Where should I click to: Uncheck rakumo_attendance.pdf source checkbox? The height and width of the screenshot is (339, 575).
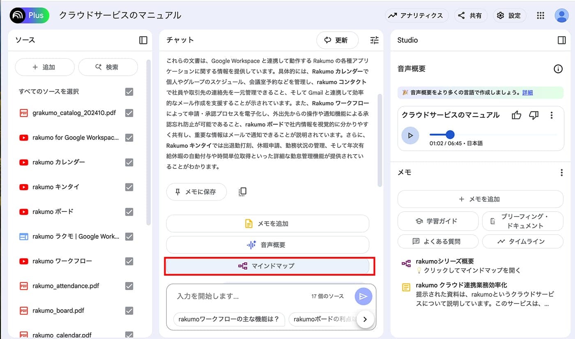129,286
